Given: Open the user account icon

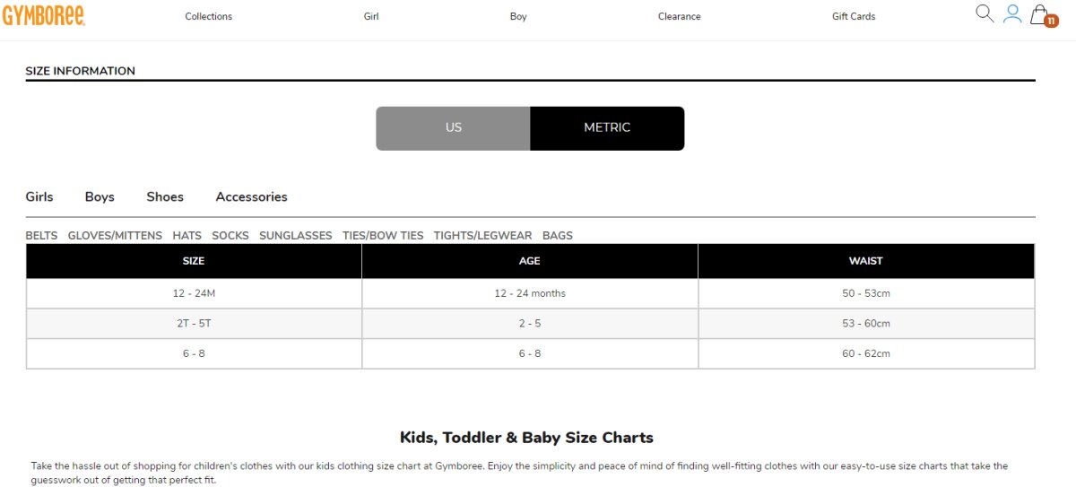Looking at the screenshot, I should click(x=1012, y=13).
